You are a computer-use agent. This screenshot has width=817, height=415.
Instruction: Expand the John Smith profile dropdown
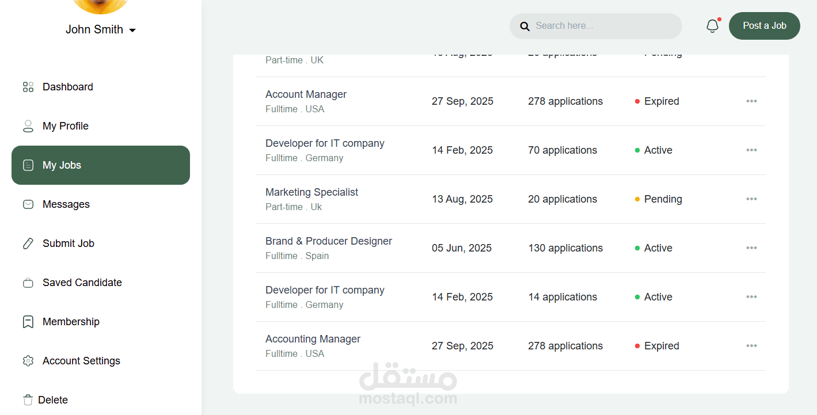[x=132, y=30]
